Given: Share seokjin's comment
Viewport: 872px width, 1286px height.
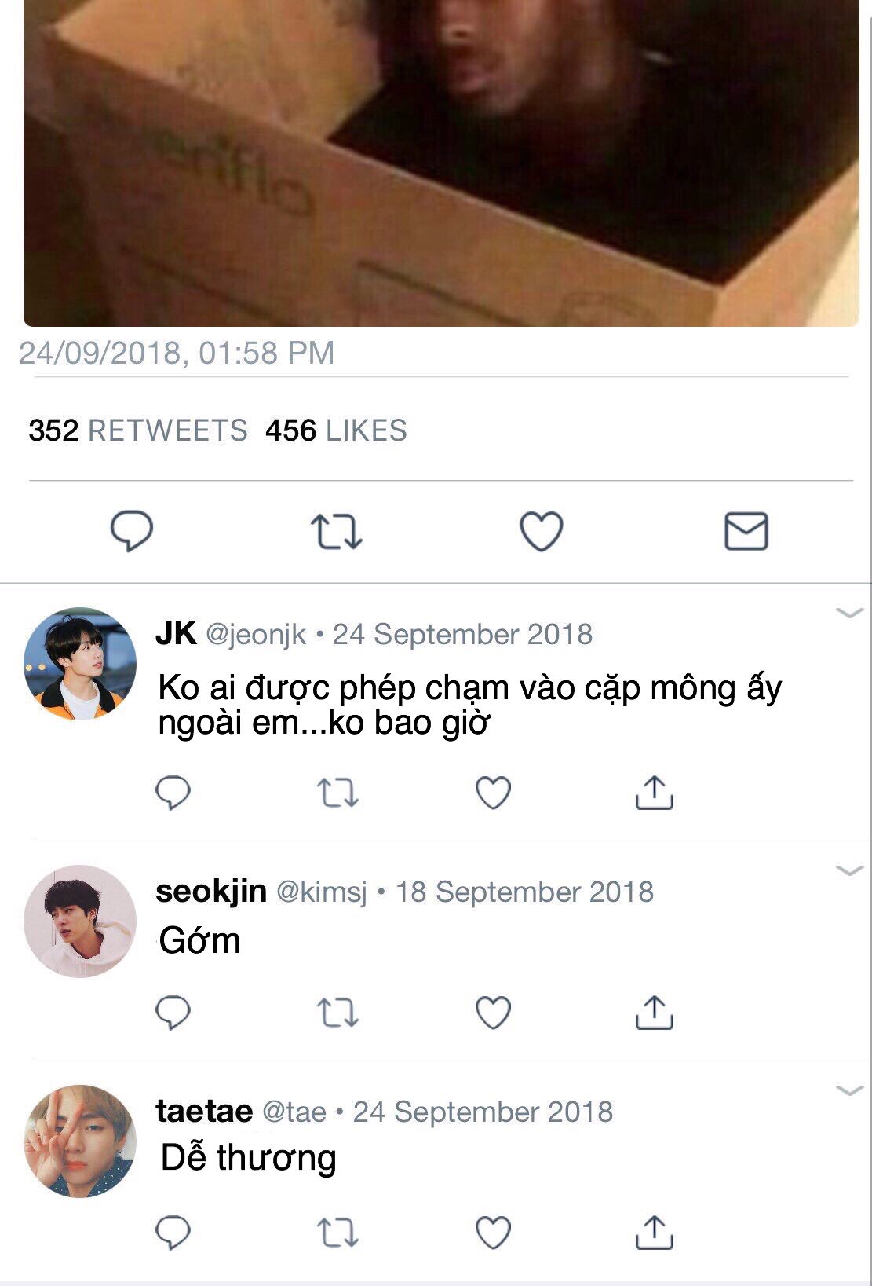Looking at the screenshot, I should point(654,1012).
